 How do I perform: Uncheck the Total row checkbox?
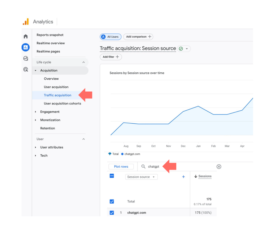pos(112,201)
